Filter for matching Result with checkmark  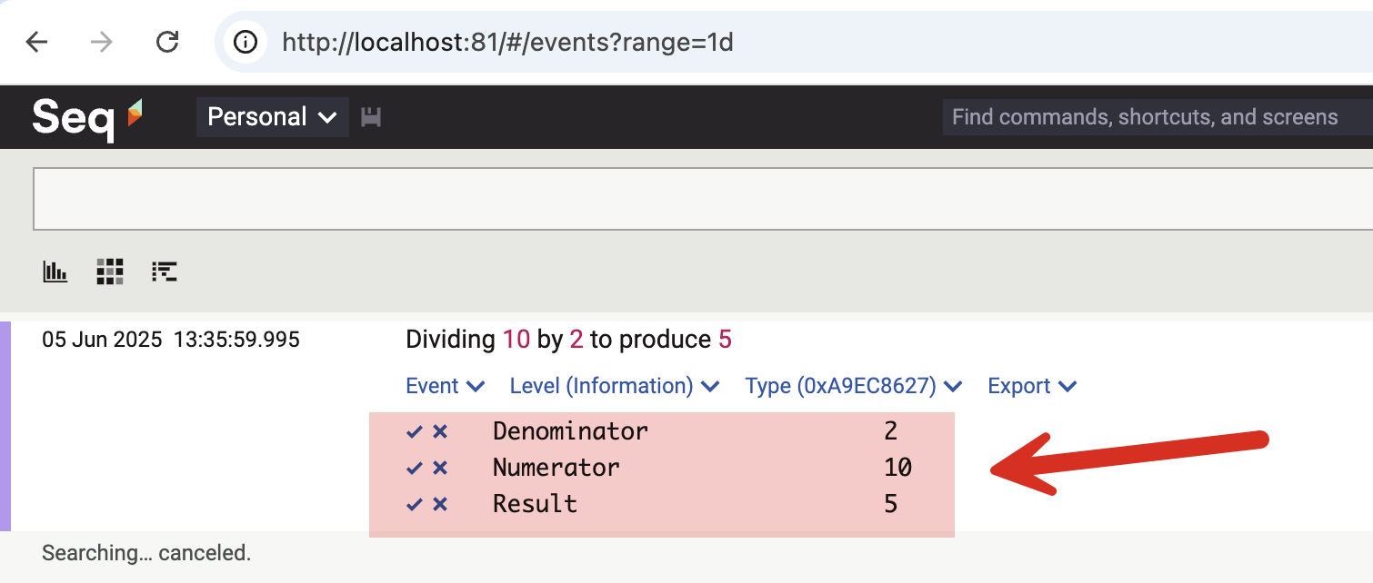415,504
